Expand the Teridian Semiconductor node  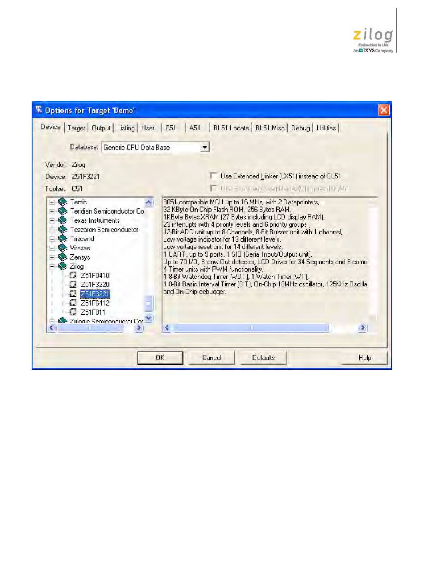coord(52,211)
